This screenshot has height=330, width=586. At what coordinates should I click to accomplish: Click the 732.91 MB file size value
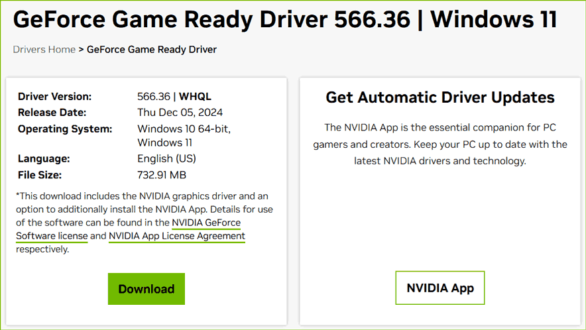tap(162, 175)
